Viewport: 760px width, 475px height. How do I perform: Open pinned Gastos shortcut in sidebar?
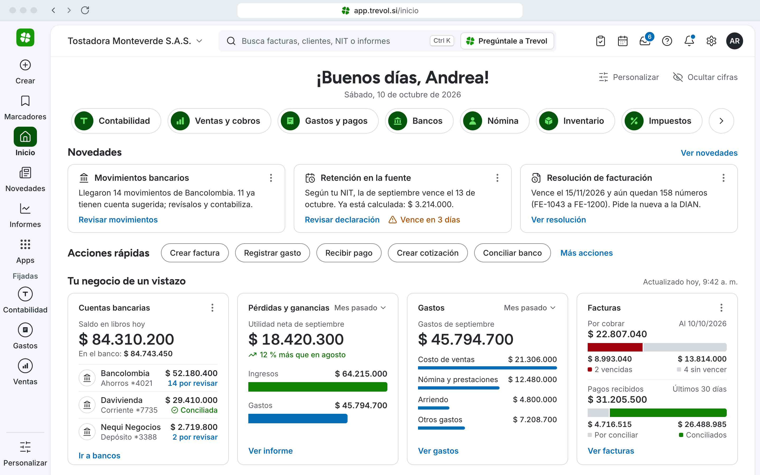[x=25, y=336]
